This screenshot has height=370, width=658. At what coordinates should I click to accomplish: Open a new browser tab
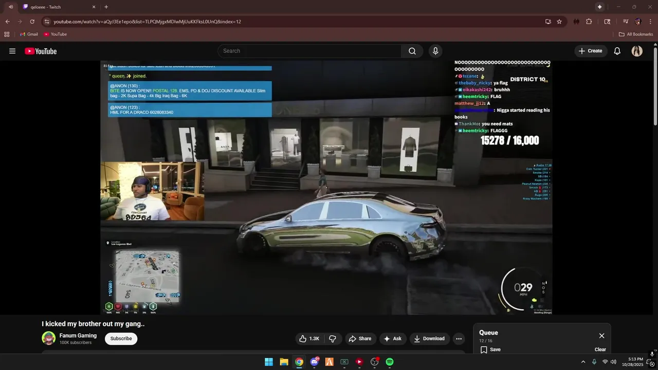pos(106,7)
